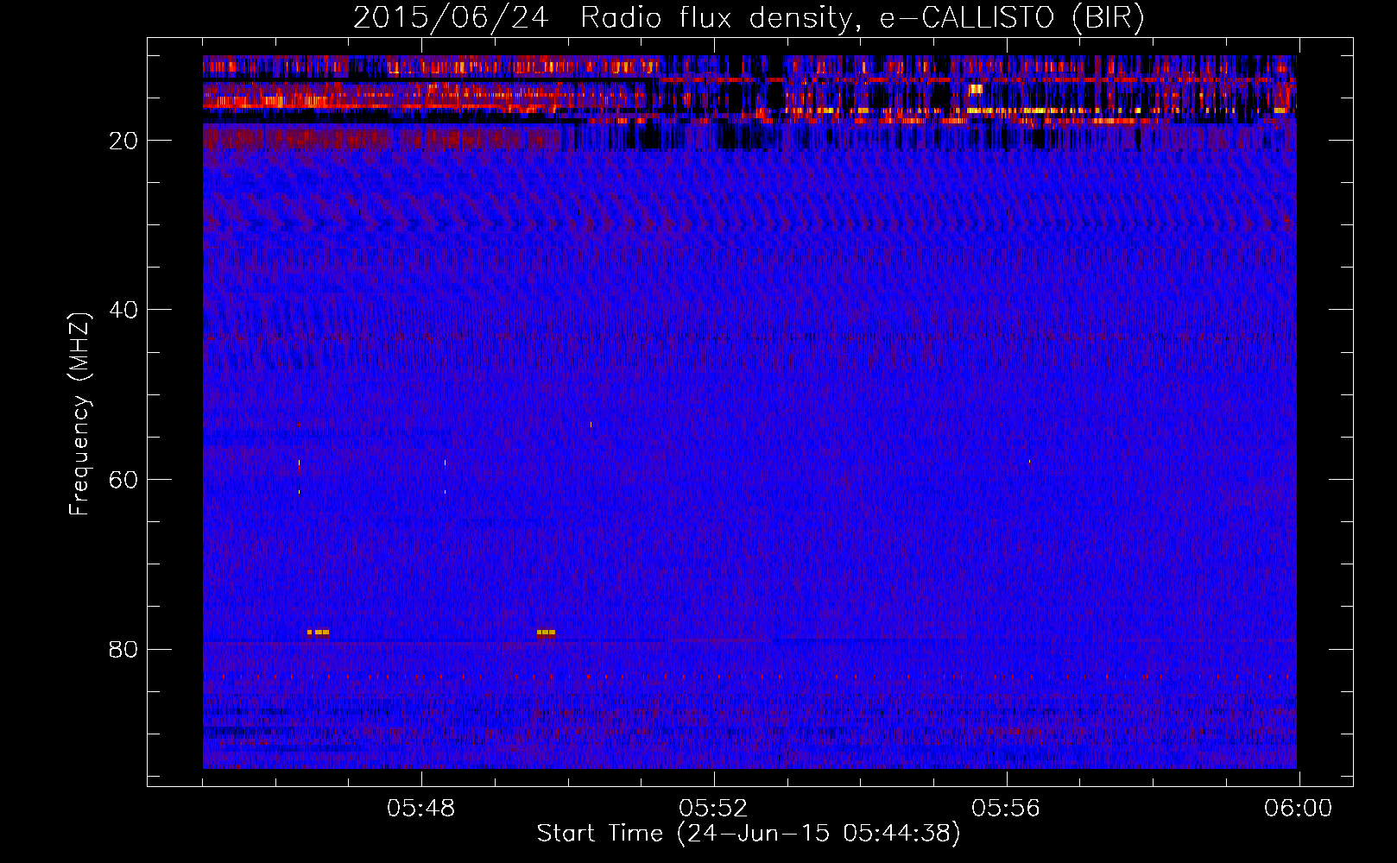
Task: Click the 06:00 time tick label
Action: [x=1299, y=809]
